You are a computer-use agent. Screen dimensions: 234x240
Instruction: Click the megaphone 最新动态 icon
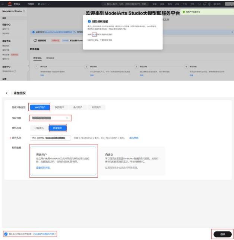35,41
